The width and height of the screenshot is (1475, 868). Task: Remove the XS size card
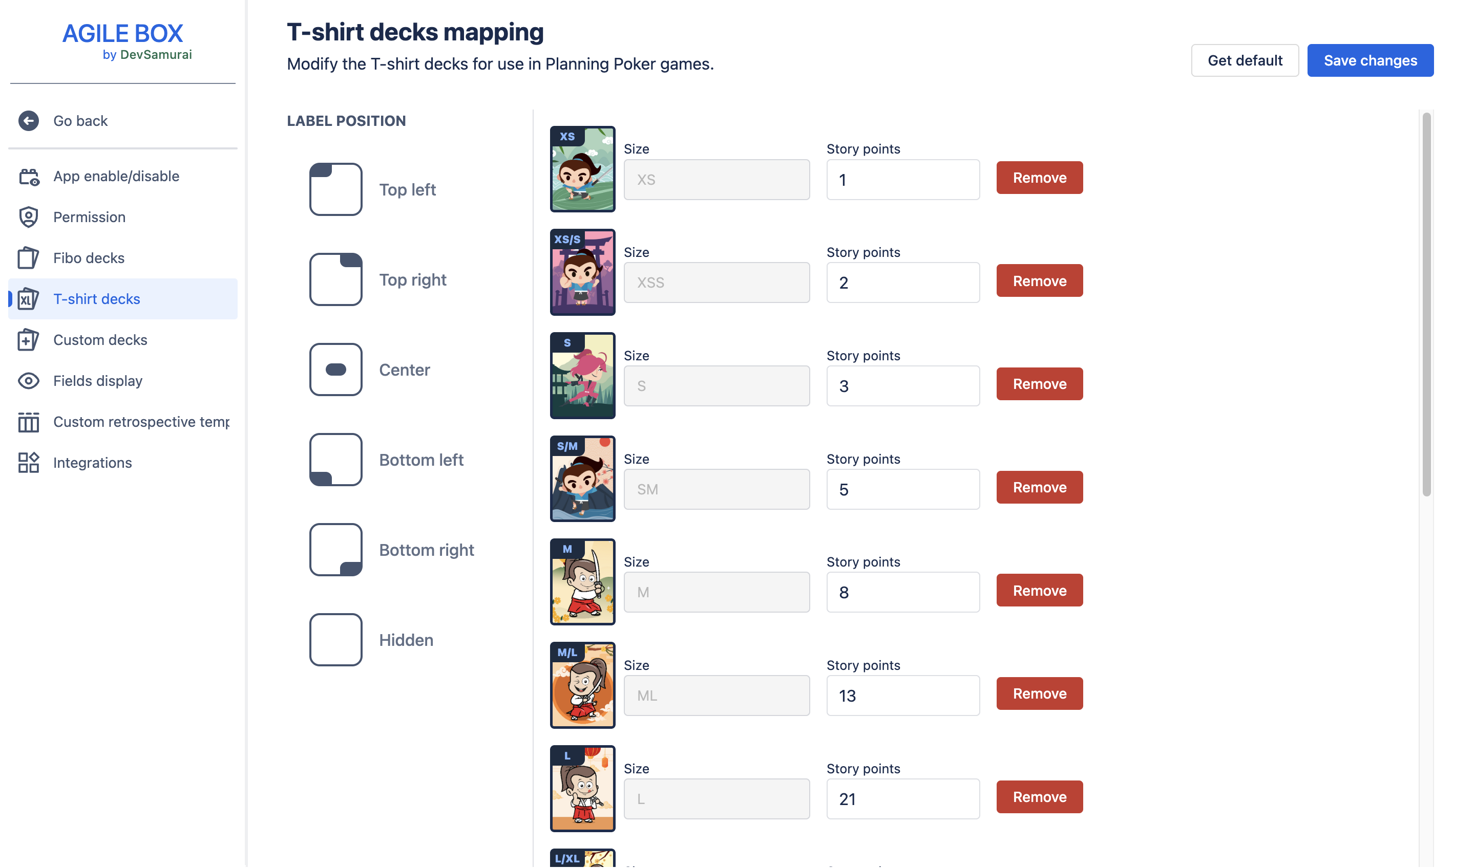pos(1040,178)
